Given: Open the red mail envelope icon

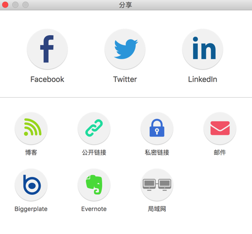Looking at the screenshot, I should 220,128.
